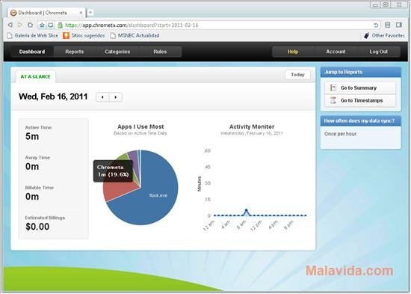Open the Help menu item

click(x=293, y=52)
